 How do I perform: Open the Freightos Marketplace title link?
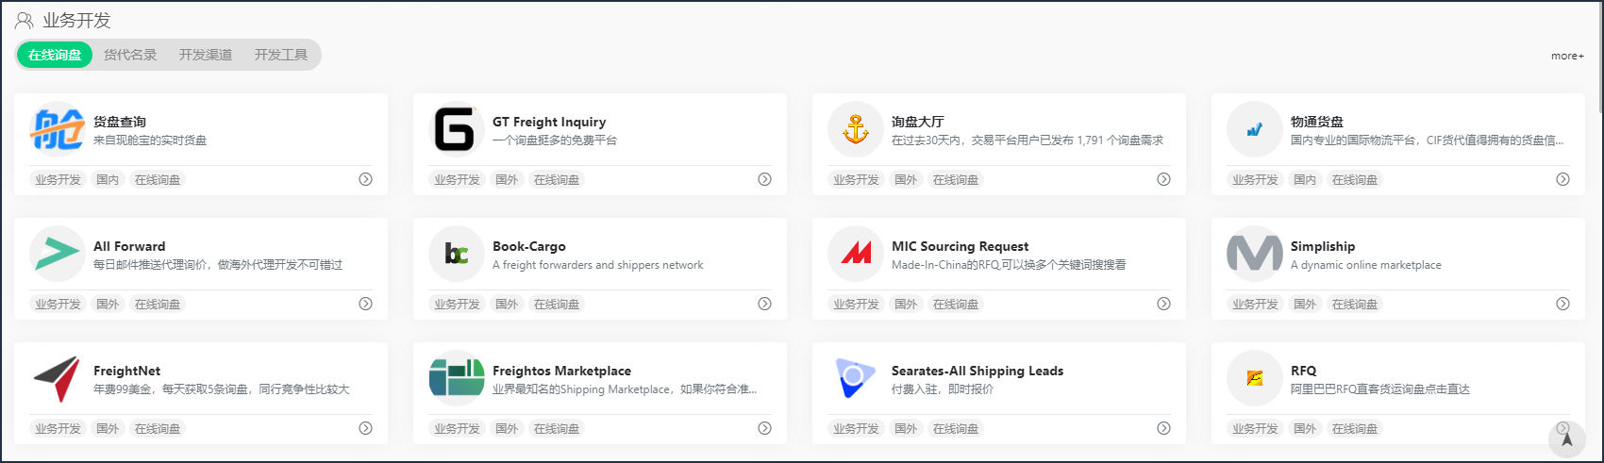562,371
